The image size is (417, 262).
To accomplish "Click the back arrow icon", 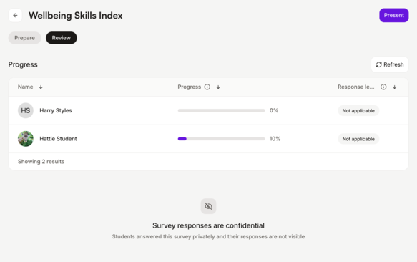I will [x=15, y=16].
